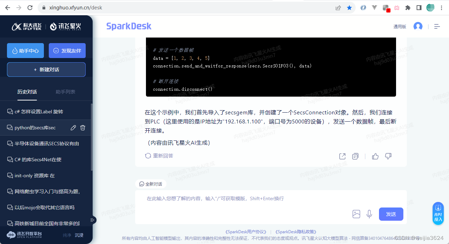Click the browser address bar URL
The width and height of the screenshot is (449, 244).
(x=76, y=7)
